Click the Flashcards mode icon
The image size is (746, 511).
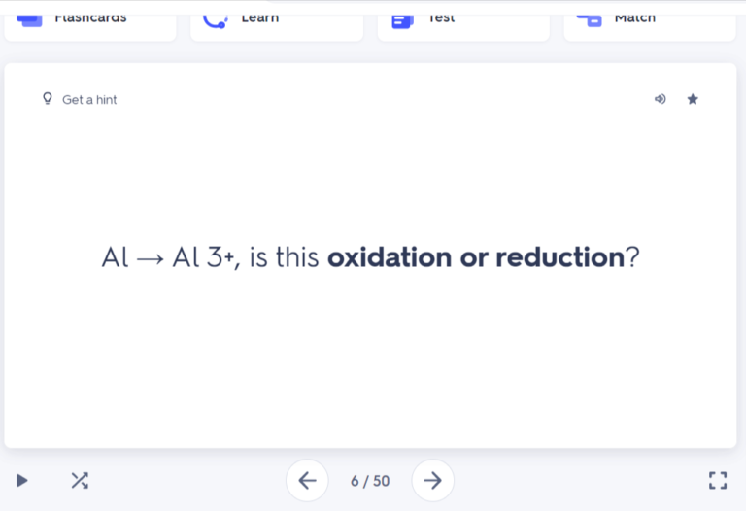click(x=30, y=18)
